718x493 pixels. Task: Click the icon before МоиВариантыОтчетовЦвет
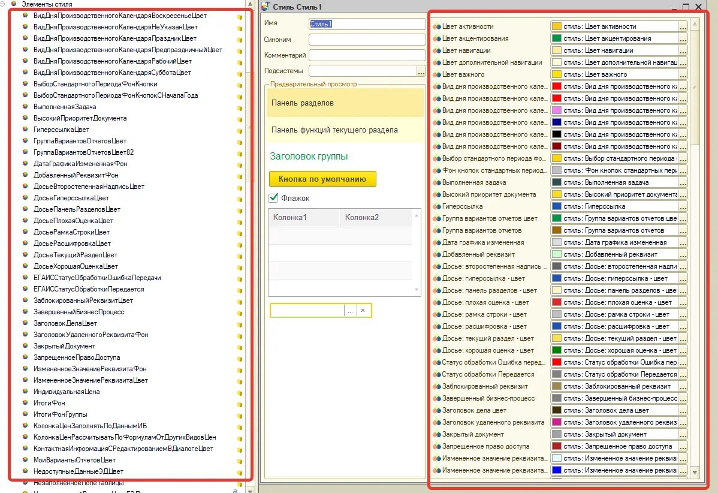[25, 459]
